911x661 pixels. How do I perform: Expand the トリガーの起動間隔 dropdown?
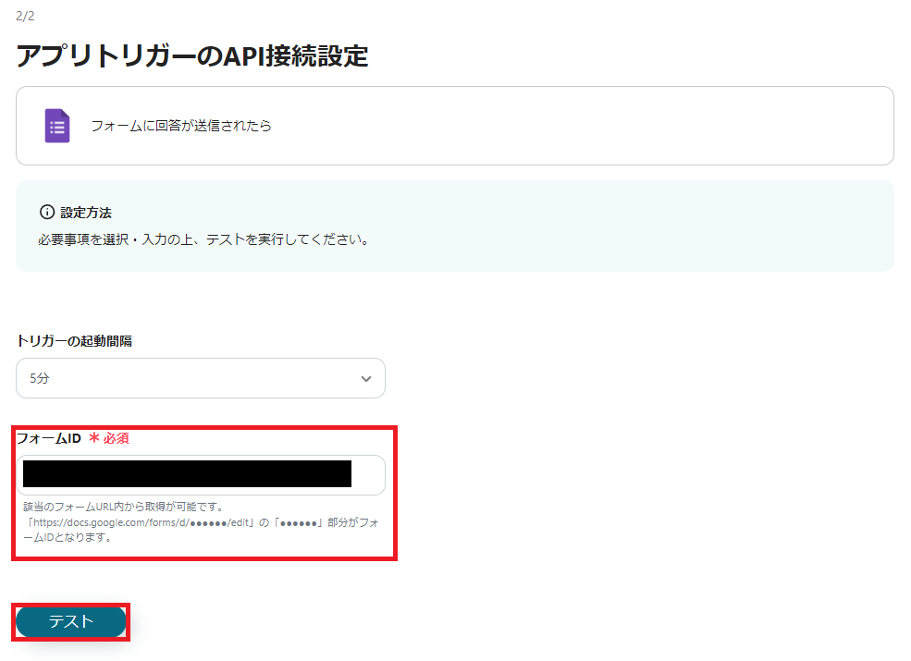[x=201, y=378]
